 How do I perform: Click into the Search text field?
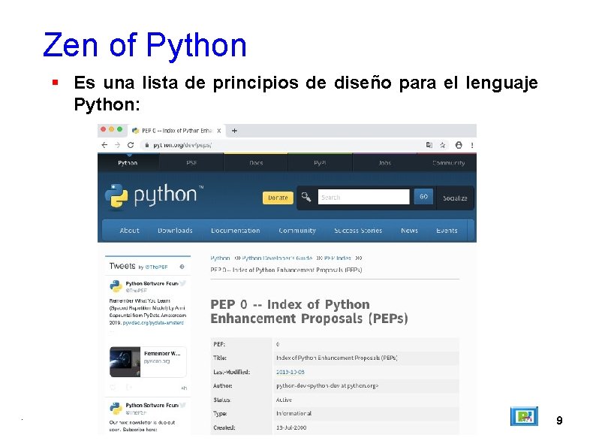pos(364,197)
